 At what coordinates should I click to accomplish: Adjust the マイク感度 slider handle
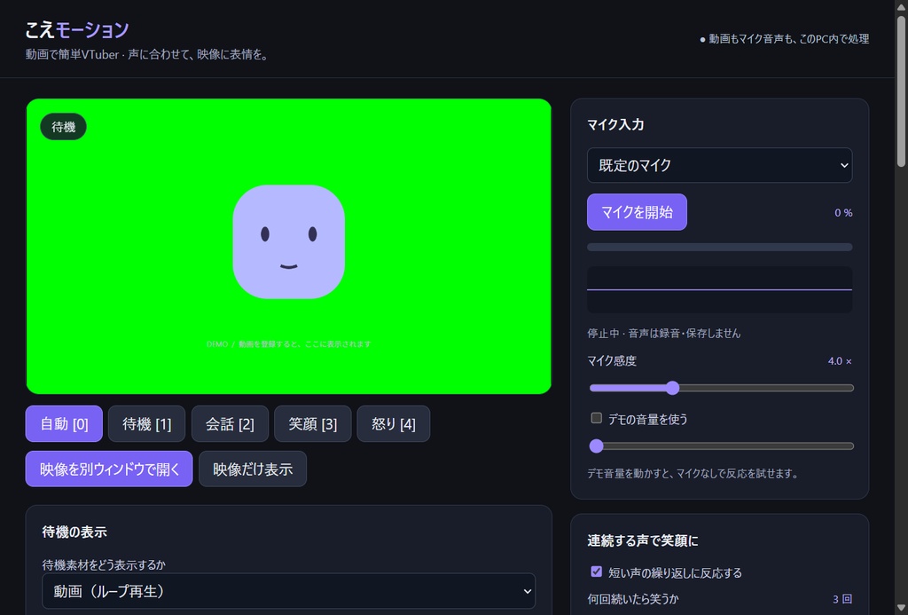(x=672, y=388)
